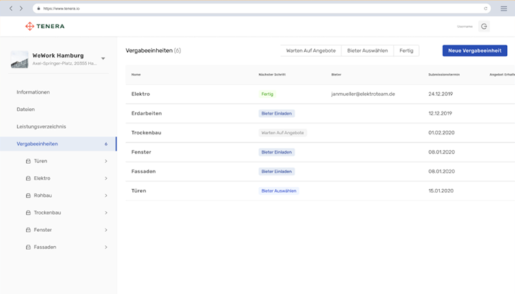Click the Rohbau package icon in sidebar
515x294 pixels.
click(x=28, y=195)
